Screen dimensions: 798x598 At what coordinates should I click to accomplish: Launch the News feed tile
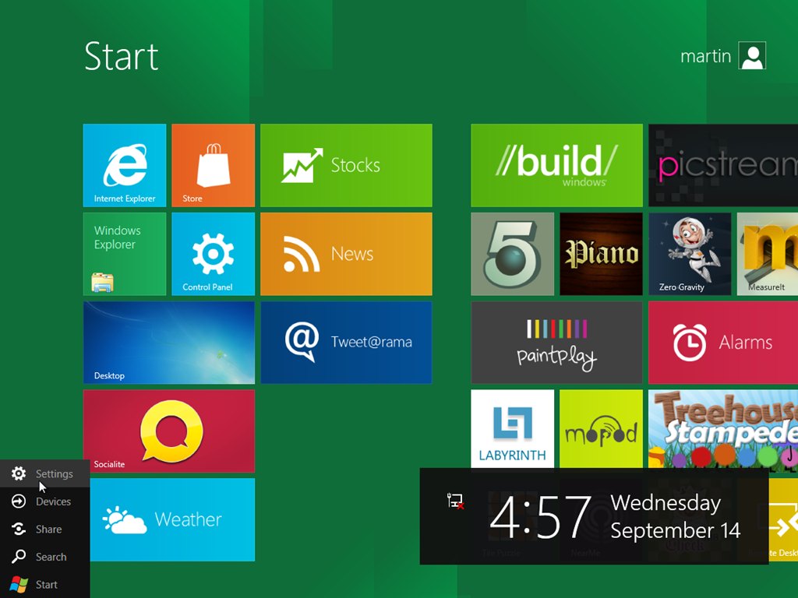coord(346,254)
